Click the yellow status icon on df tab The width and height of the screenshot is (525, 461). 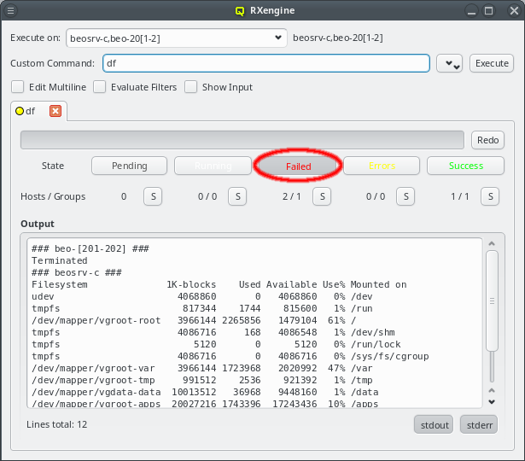(x=20, y=111)
